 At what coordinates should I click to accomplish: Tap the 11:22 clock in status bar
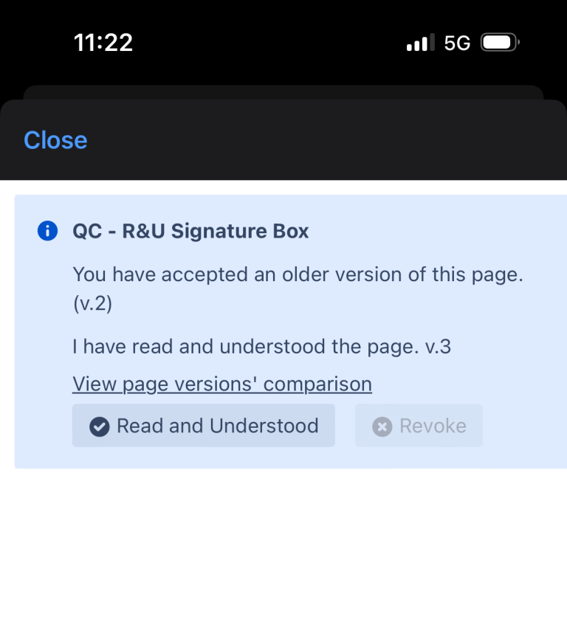(103, 43)
